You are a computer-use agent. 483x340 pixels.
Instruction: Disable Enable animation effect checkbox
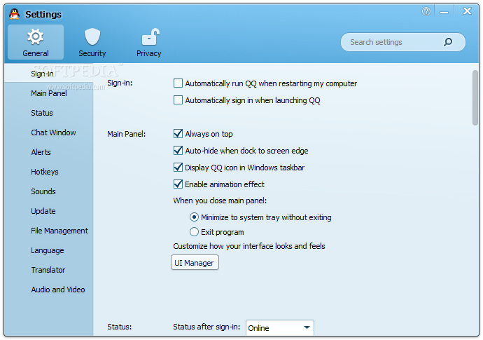point(178,184)
